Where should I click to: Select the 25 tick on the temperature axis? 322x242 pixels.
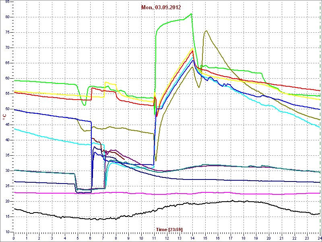coord(7,186)
